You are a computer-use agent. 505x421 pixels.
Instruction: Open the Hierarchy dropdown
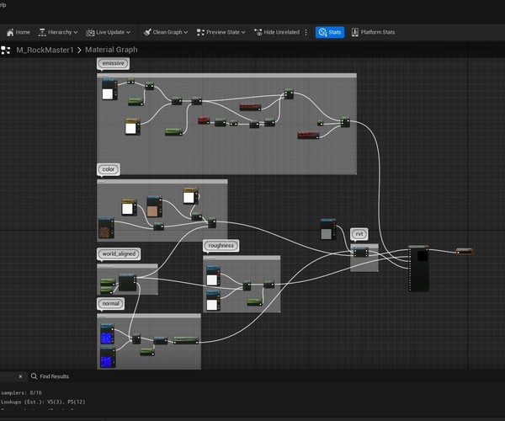click(58, 32)
